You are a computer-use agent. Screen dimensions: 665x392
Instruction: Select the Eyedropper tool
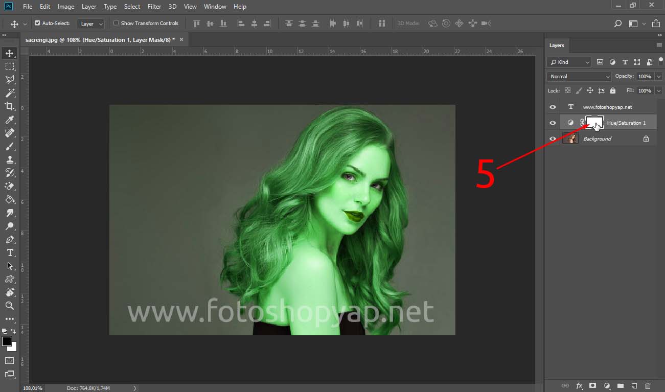coord(9,120)
